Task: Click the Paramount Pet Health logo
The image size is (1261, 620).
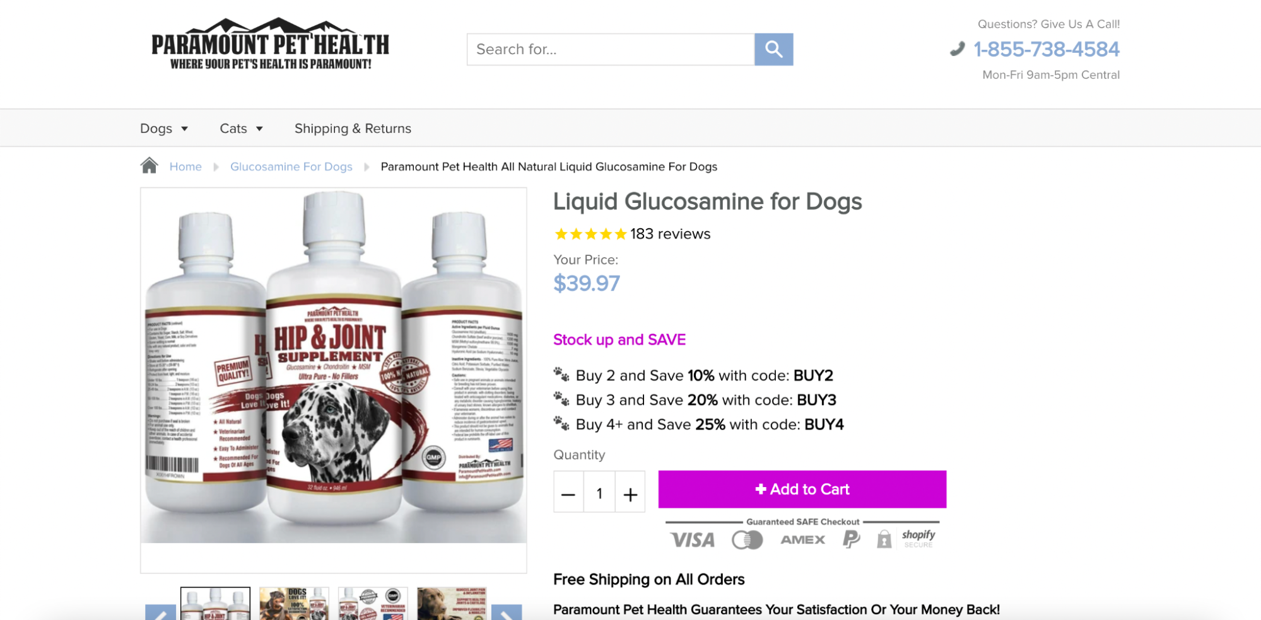Action: point(270,44)
